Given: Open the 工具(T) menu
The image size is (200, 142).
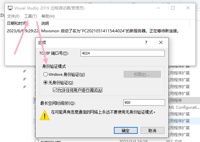Looking at the screenshot, I should point(30,16).
